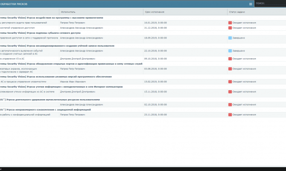Select the row with executor Иванов Иван Иванович
286x171 pixels.
click(x=143, y=82)
